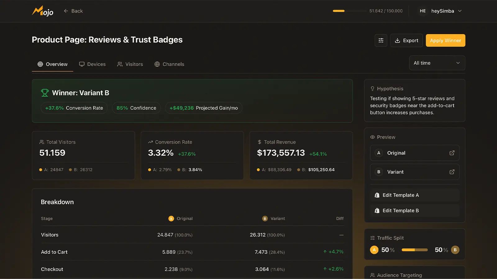This screenshot has width=497, height=279.
Task: Open Variant preview external link icon
Action: 452,172
